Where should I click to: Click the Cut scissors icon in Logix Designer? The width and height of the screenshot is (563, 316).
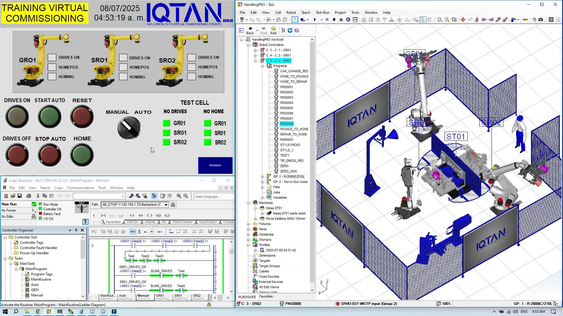pyautogui.click(x=38, y=196)
